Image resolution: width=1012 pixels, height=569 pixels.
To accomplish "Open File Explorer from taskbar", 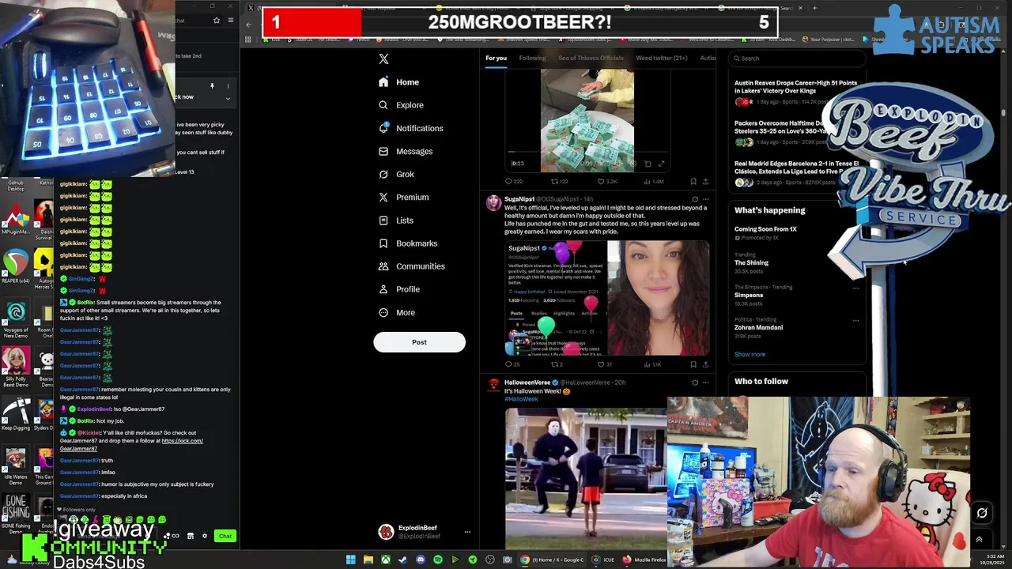I will point(368,560).
